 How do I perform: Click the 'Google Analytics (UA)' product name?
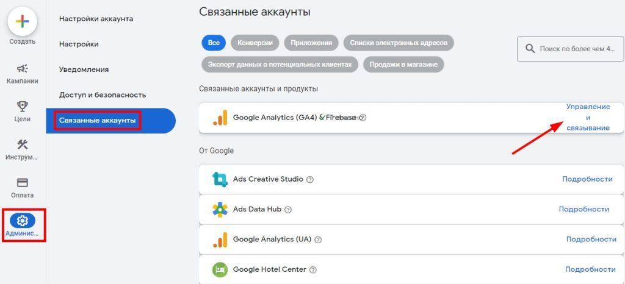pos(272,240)
